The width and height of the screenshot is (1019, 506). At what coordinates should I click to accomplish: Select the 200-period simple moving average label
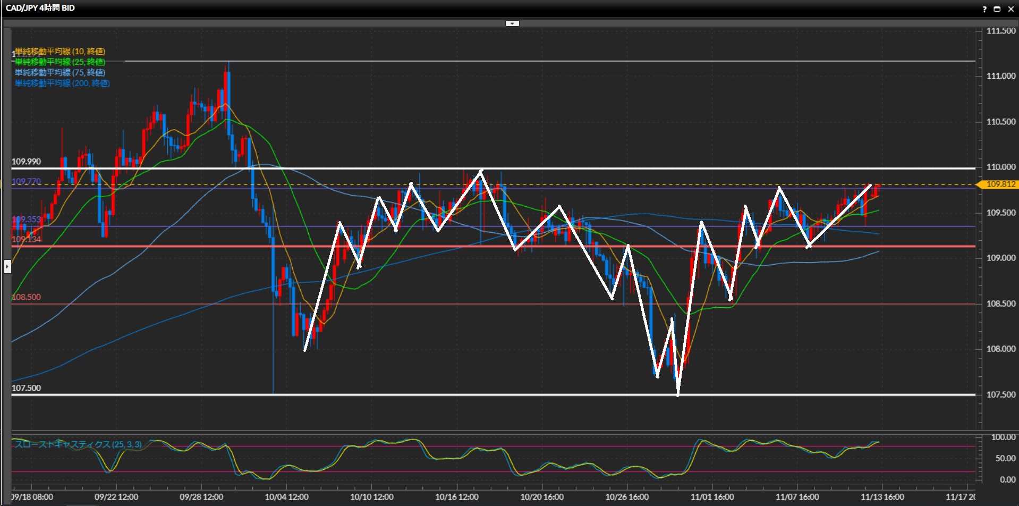62,83
